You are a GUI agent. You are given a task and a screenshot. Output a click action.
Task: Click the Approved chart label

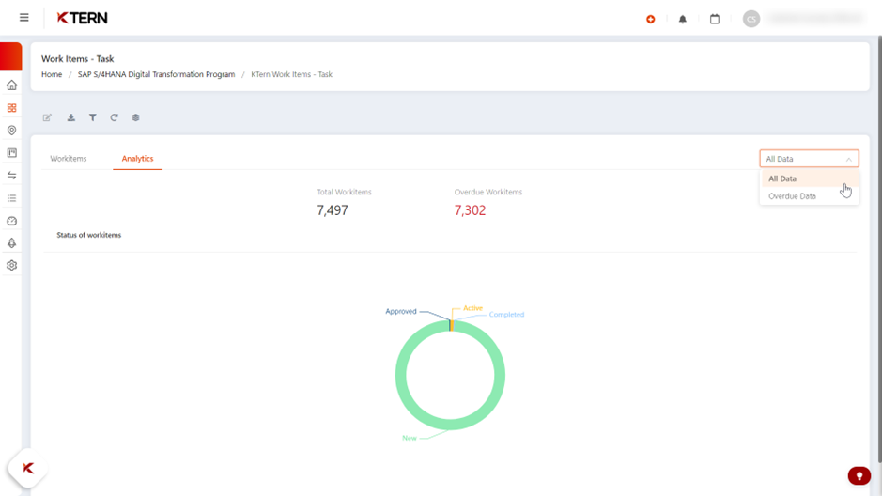401,311
